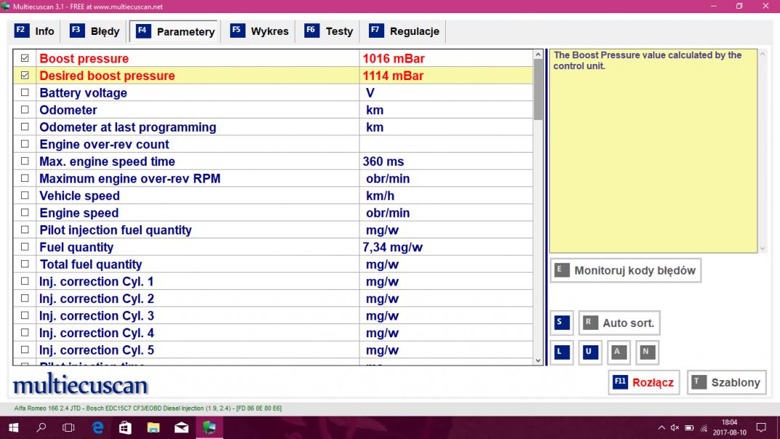
Task: Enable the Battery voltage checkbox
Action: pos(25,93)
